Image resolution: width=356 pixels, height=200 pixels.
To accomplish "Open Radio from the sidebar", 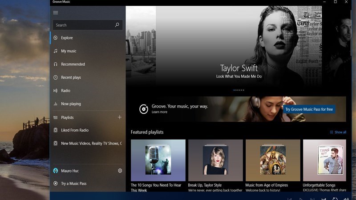I will tap(65, 91).
